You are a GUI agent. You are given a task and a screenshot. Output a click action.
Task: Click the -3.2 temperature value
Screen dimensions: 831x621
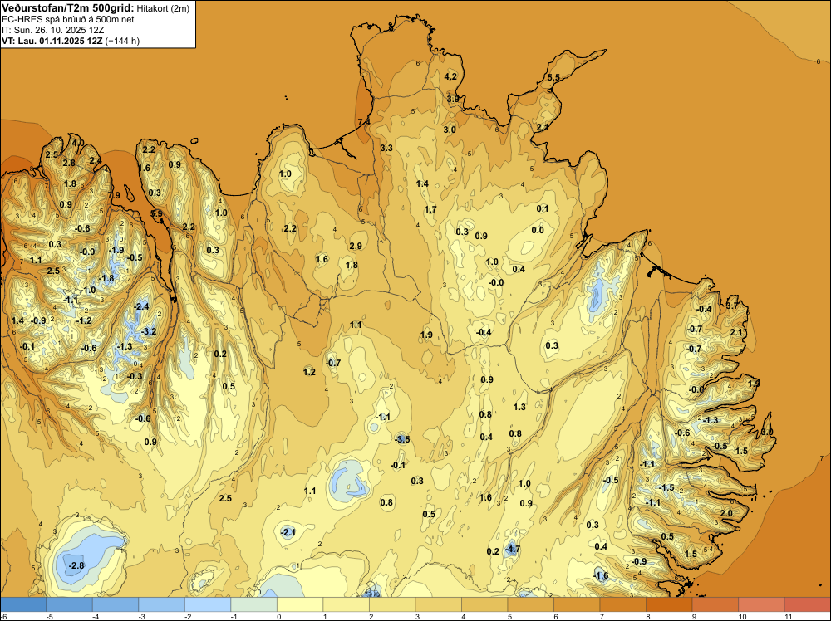(149, 331)
